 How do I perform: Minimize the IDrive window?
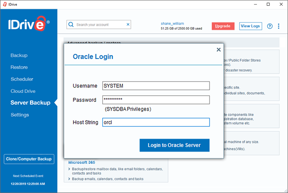click(255, 5)
